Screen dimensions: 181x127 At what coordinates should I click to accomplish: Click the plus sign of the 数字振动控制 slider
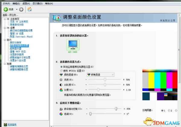[x=124, y=109]
